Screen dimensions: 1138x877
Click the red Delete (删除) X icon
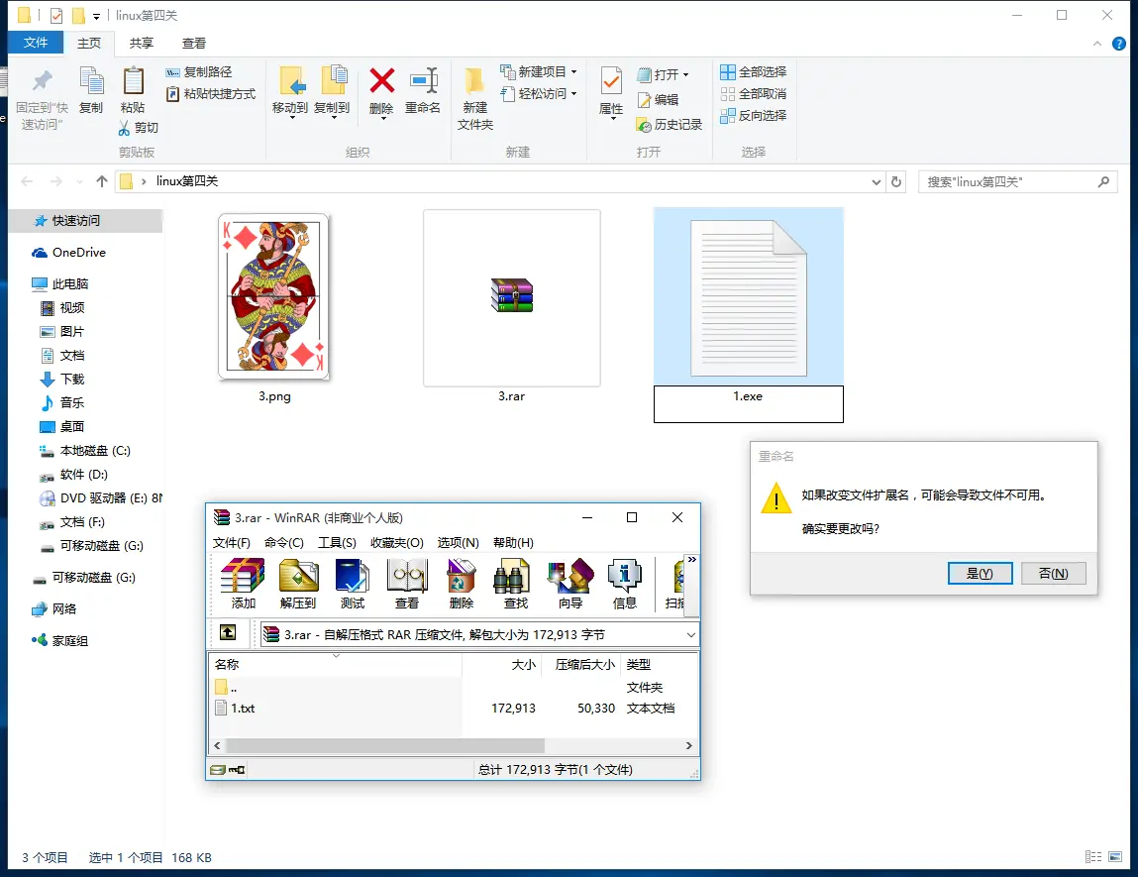381,80
